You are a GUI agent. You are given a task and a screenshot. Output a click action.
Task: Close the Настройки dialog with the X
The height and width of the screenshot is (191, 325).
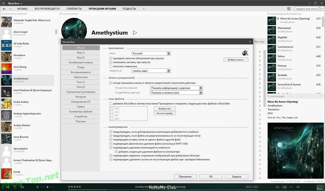pyautogui.click(x=250, y=42)
